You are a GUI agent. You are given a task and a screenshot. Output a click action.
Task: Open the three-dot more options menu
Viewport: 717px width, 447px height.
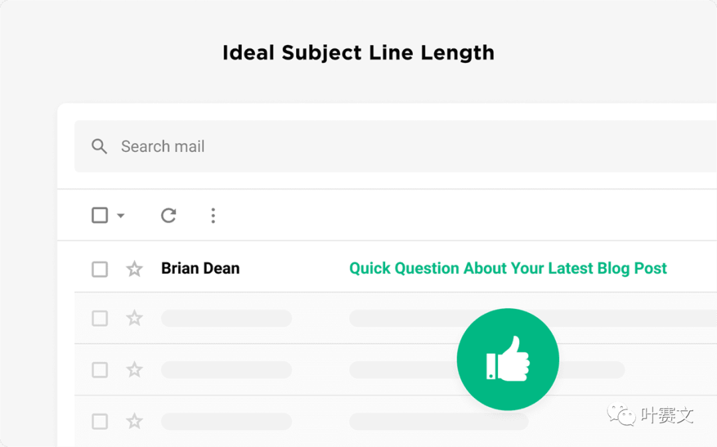(213, 216)
